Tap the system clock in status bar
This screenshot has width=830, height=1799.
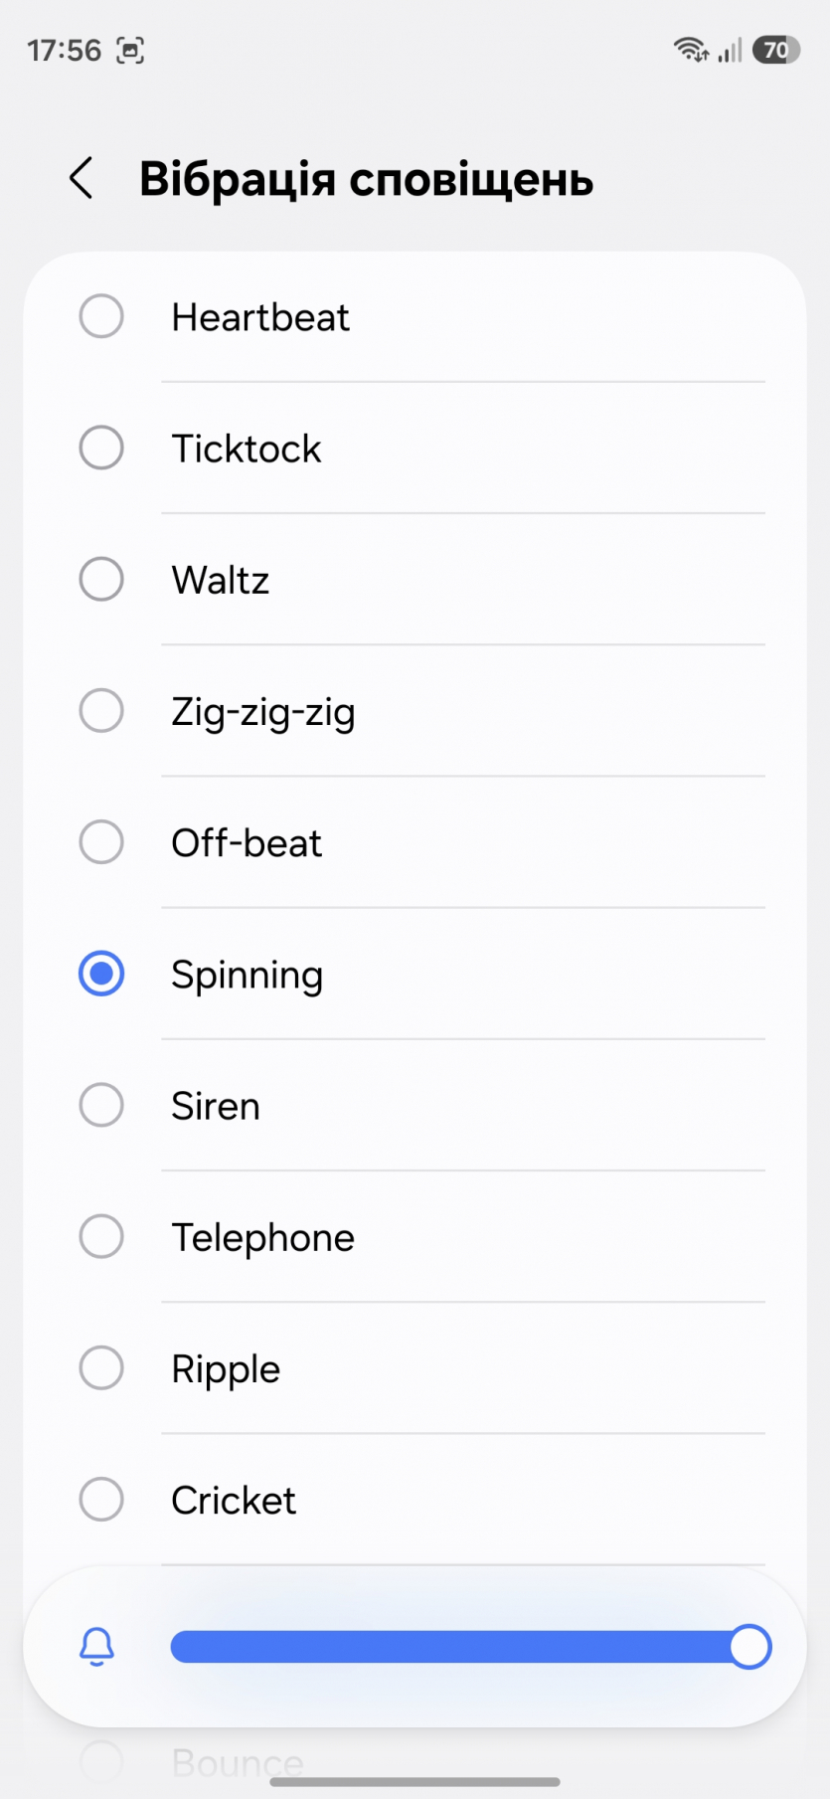(x=64, y=51)
